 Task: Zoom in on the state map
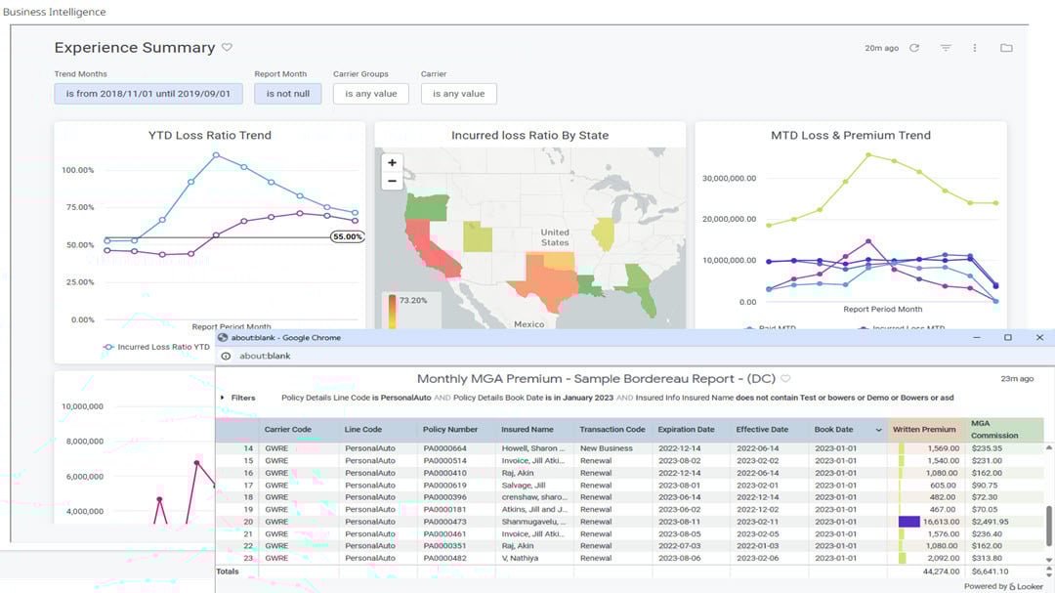pyautogui.click(x=392, y=162)
